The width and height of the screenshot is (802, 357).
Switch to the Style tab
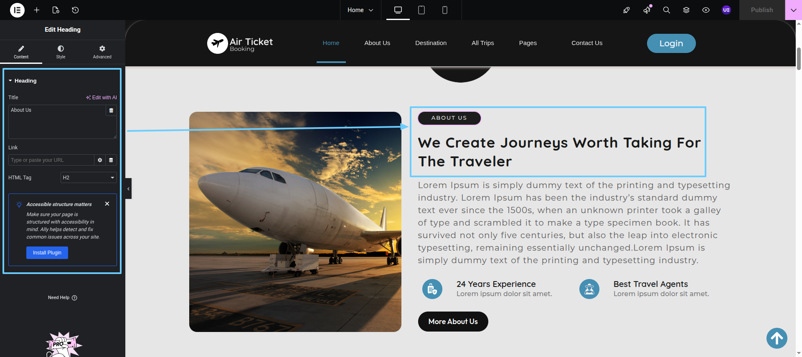tap(61, 52)
